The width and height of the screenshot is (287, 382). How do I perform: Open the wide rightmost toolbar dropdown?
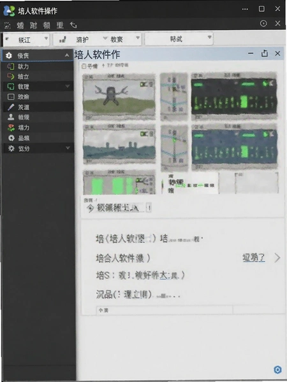point(179,39)
